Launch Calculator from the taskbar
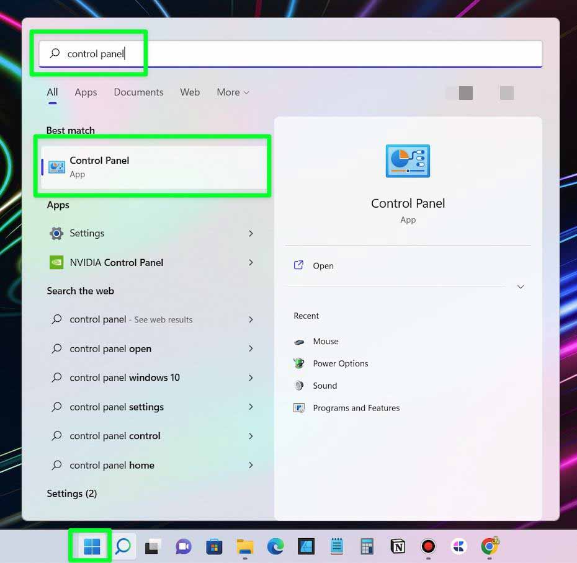 pos(367,546)
